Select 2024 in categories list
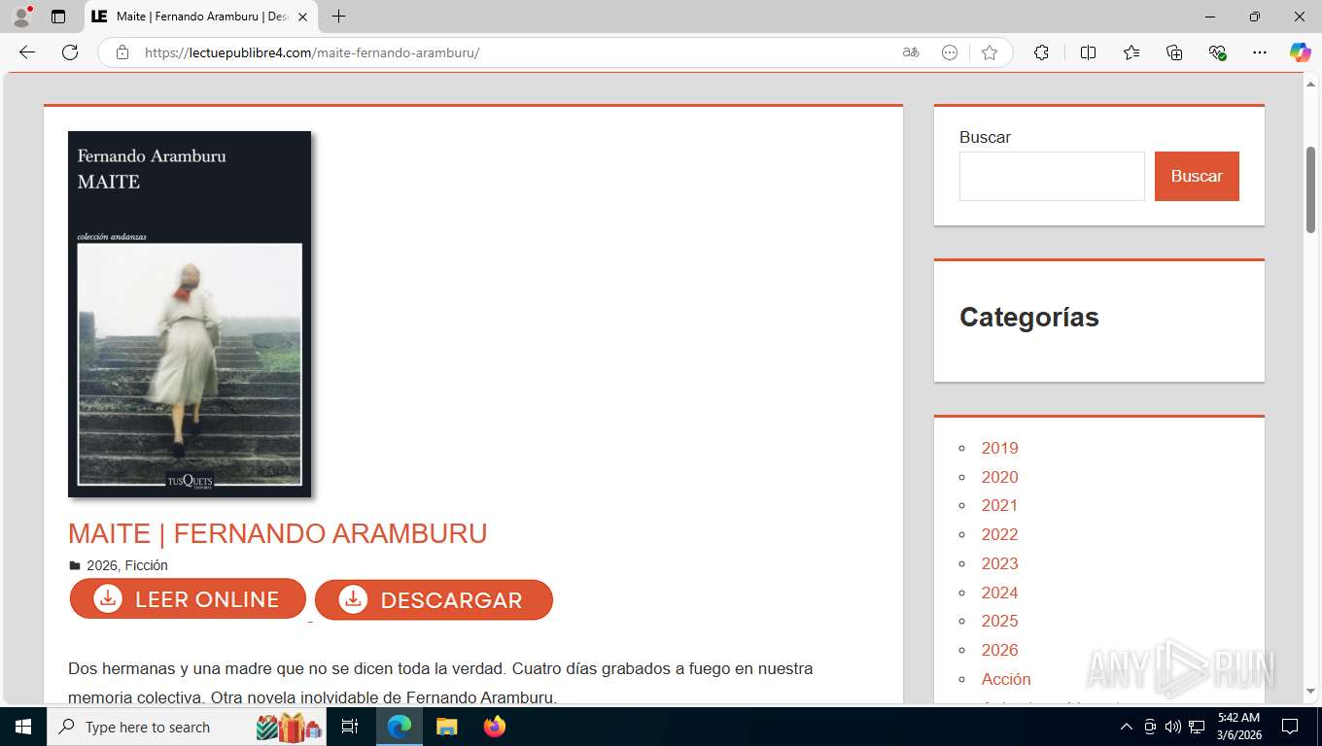Image resolution: width=1322 pixels, height=746 pixels. click(x=999, y=593)
